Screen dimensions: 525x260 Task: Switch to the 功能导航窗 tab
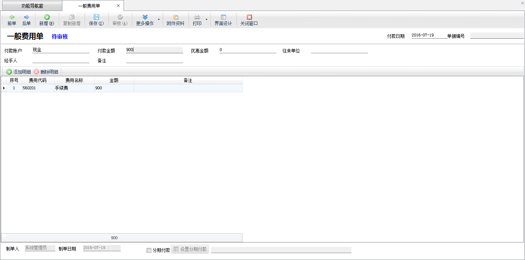[32, 6]
